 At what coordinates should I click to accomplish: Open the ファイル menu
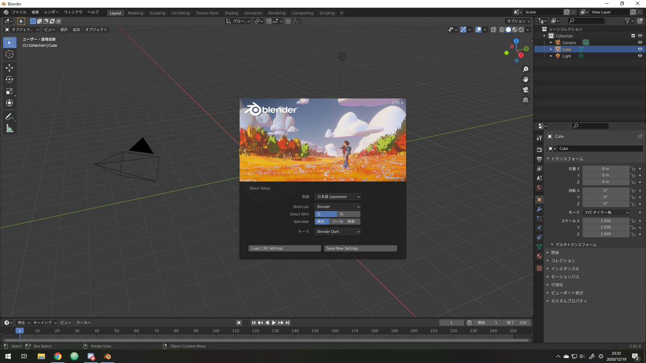tap(19, 12)
